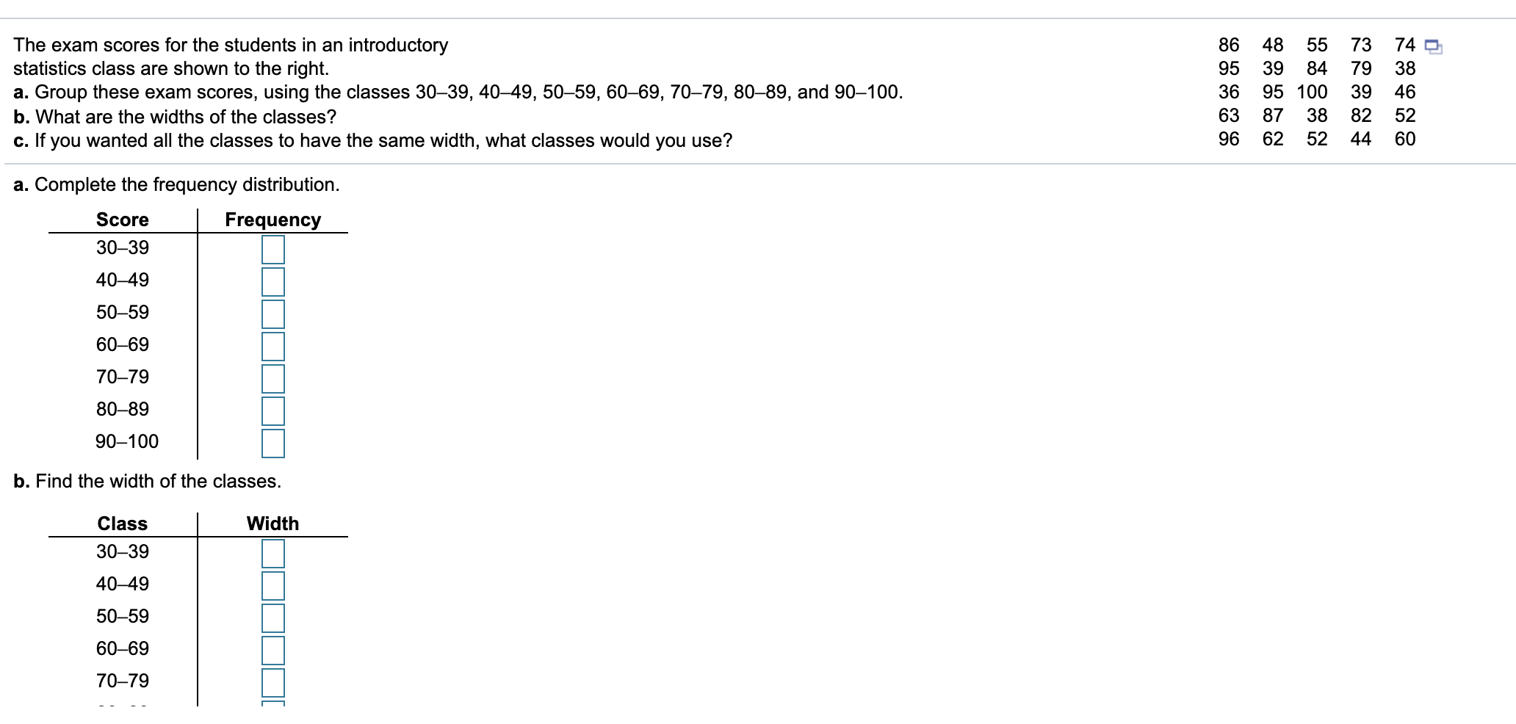Click the Class column header label

pos(121,524)
